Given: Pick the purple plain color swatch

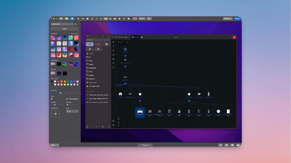Looking at the screenshot, I should [74, 81].
